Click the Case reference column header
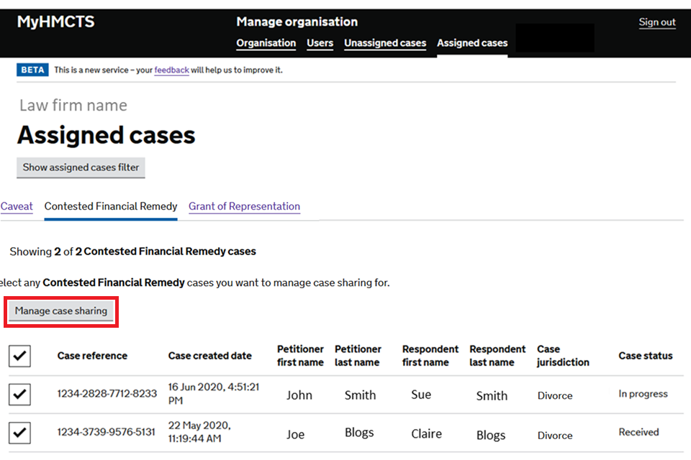691x460 pixels. click(x=91, y=356)
